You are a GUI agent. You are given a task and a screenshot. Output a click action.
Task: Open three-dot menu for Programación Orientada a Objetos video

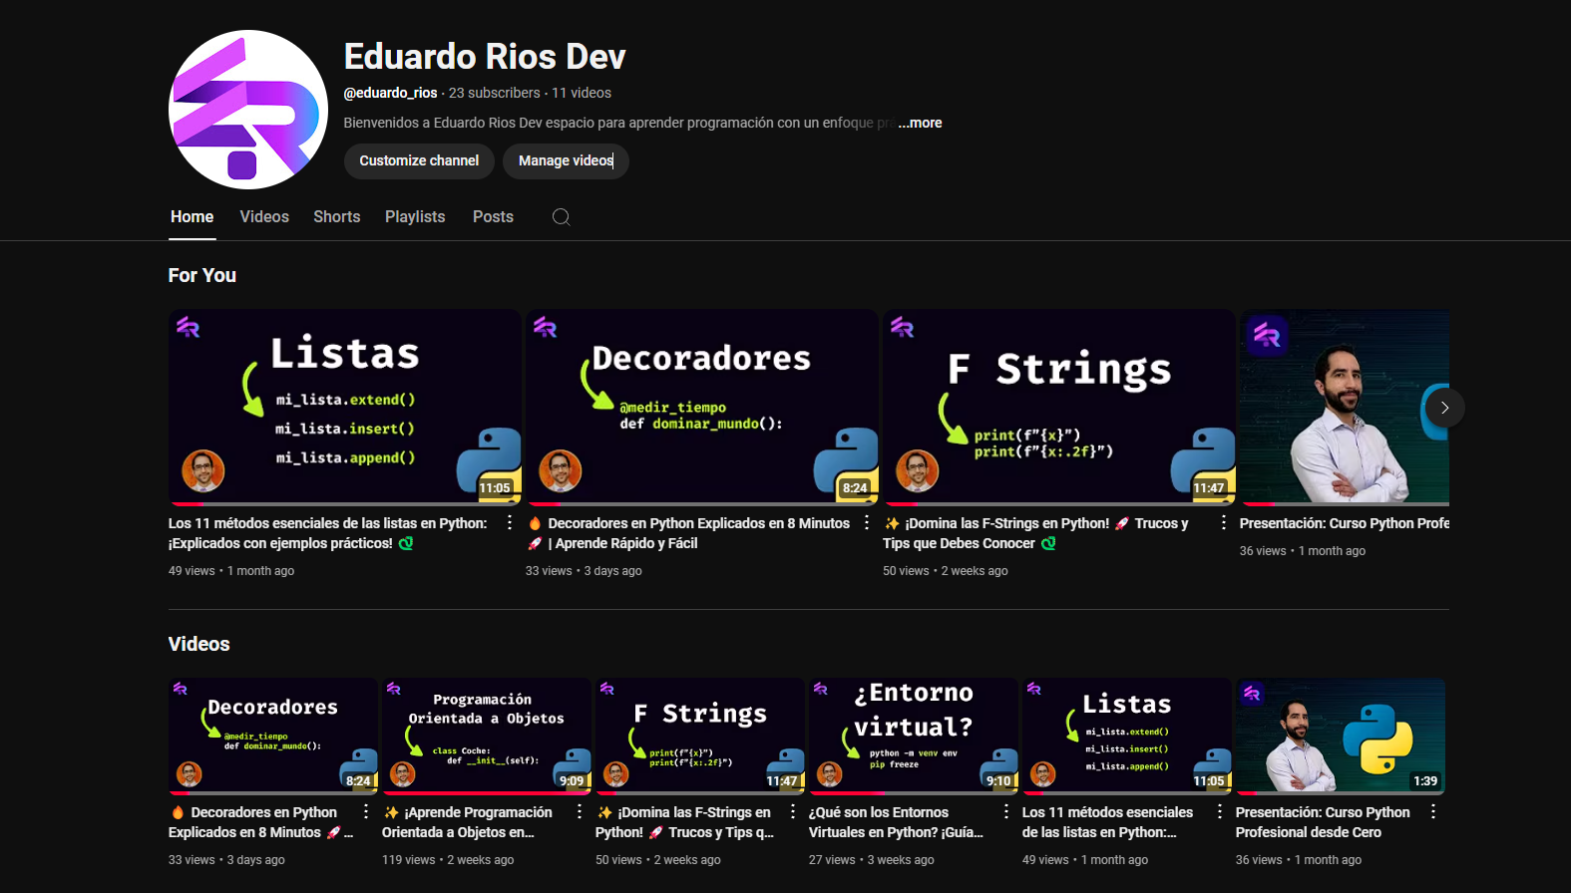tap(580, 812)
